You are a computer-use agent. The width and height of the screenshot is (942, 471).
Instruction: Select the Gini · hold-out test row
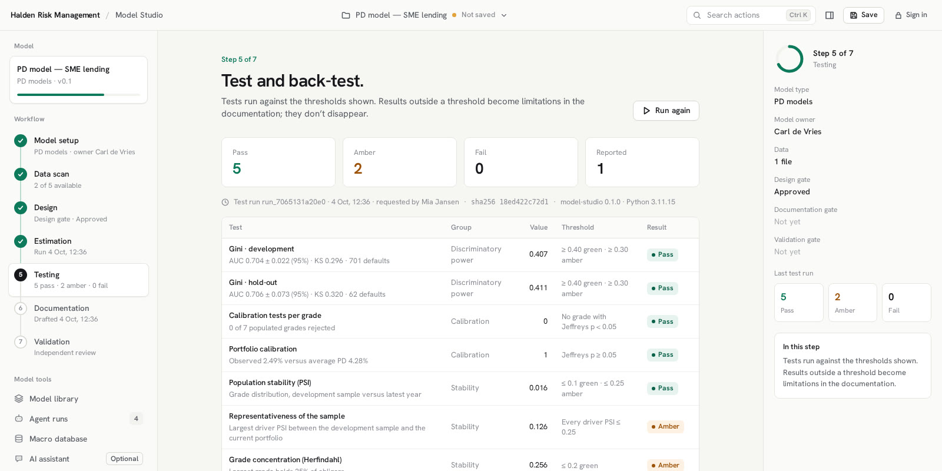pos(460,288)
